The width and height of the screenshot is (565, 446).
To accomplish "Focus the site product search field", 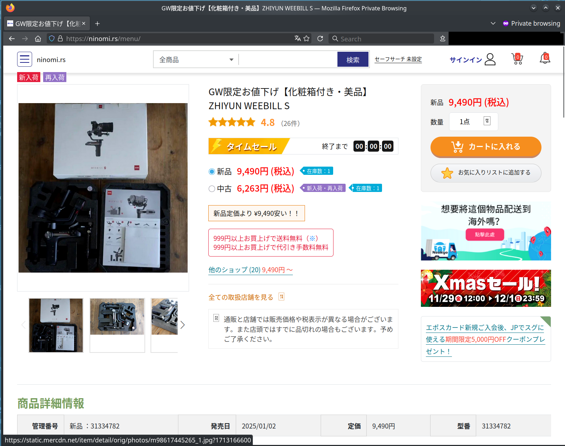I will tap(288, 60).
